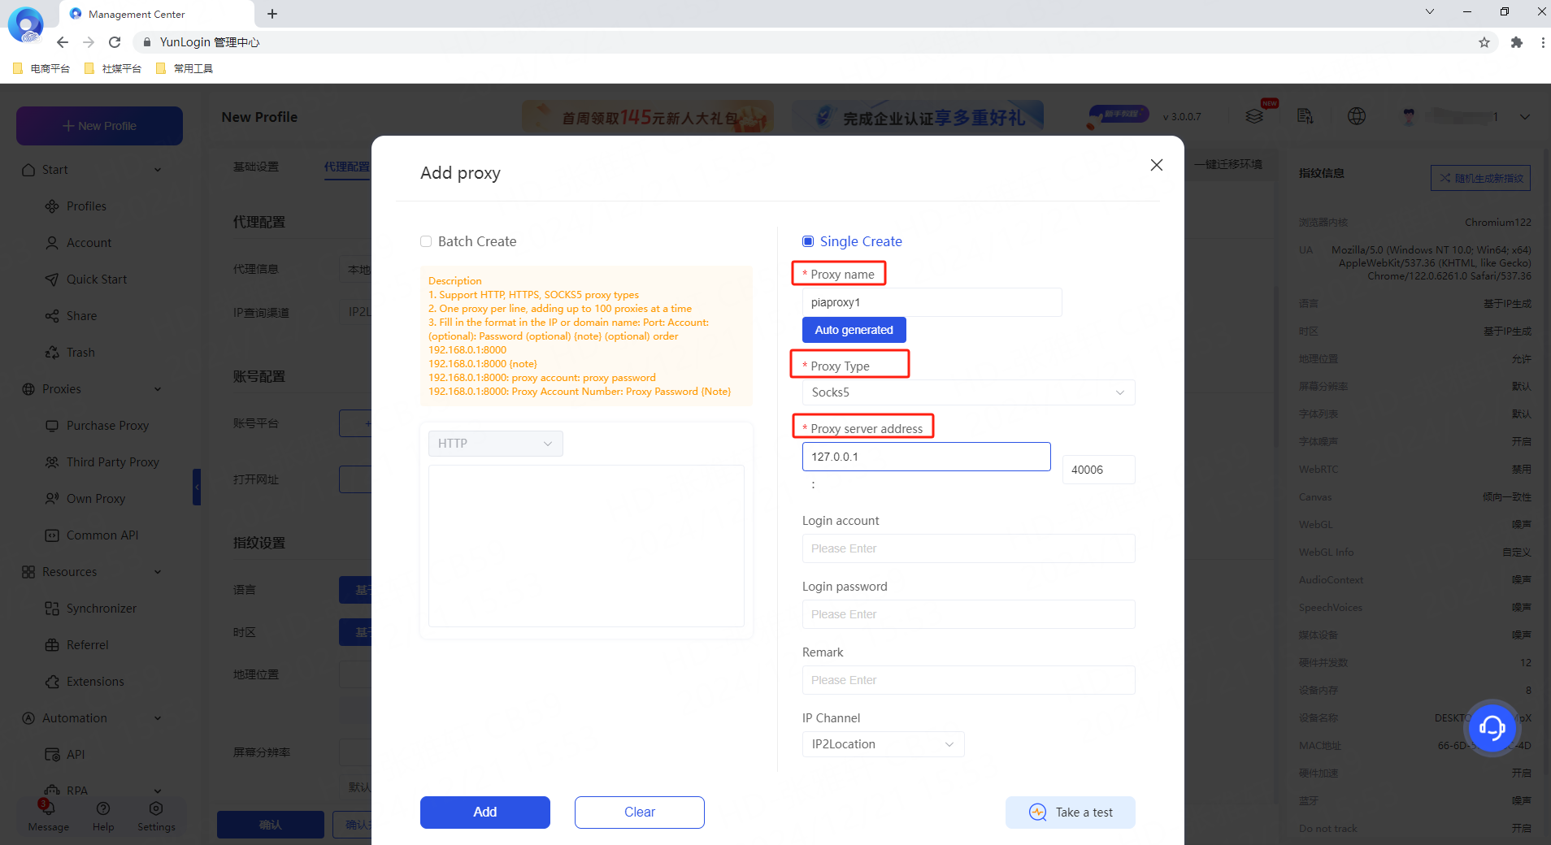This screenshot has height=845, width=1551.
Task: Enable the Batch Create checkbox
Action: coord(426,241)
